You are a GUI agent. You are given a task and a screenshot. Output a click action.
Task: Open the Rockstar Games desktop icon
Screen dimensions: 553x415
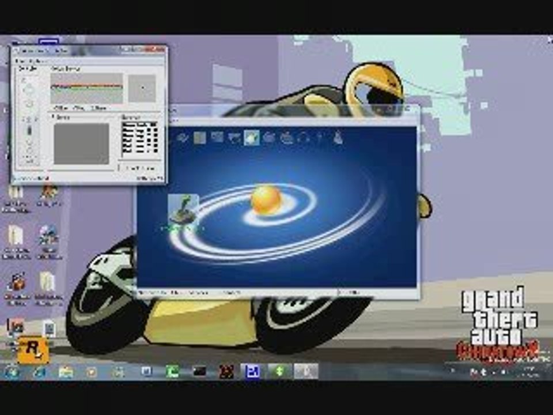[x=33, y=350]
